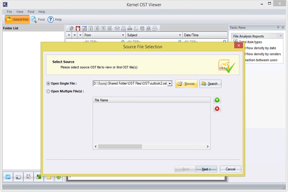The width and height of the screenshot is (288, 192).
Task: Click the source file path input field
Action: [x=130, y=83]
